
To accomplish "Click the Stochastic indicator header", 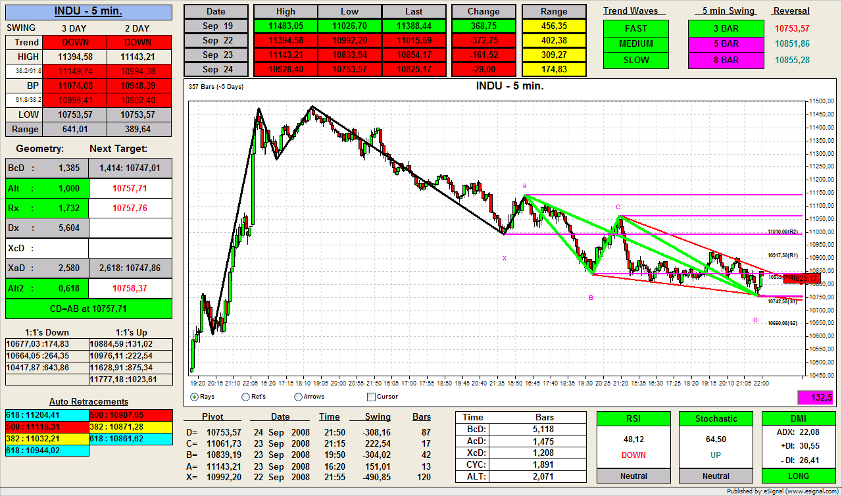I will click(716, 419).
